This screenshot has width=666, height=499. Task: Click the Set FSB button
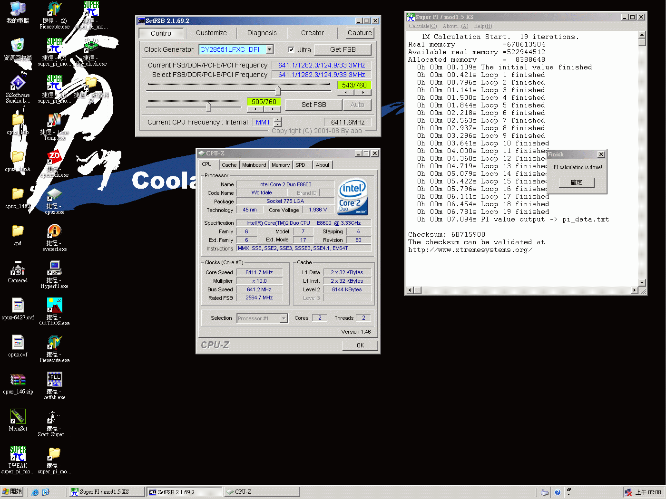tap(313, 105)
